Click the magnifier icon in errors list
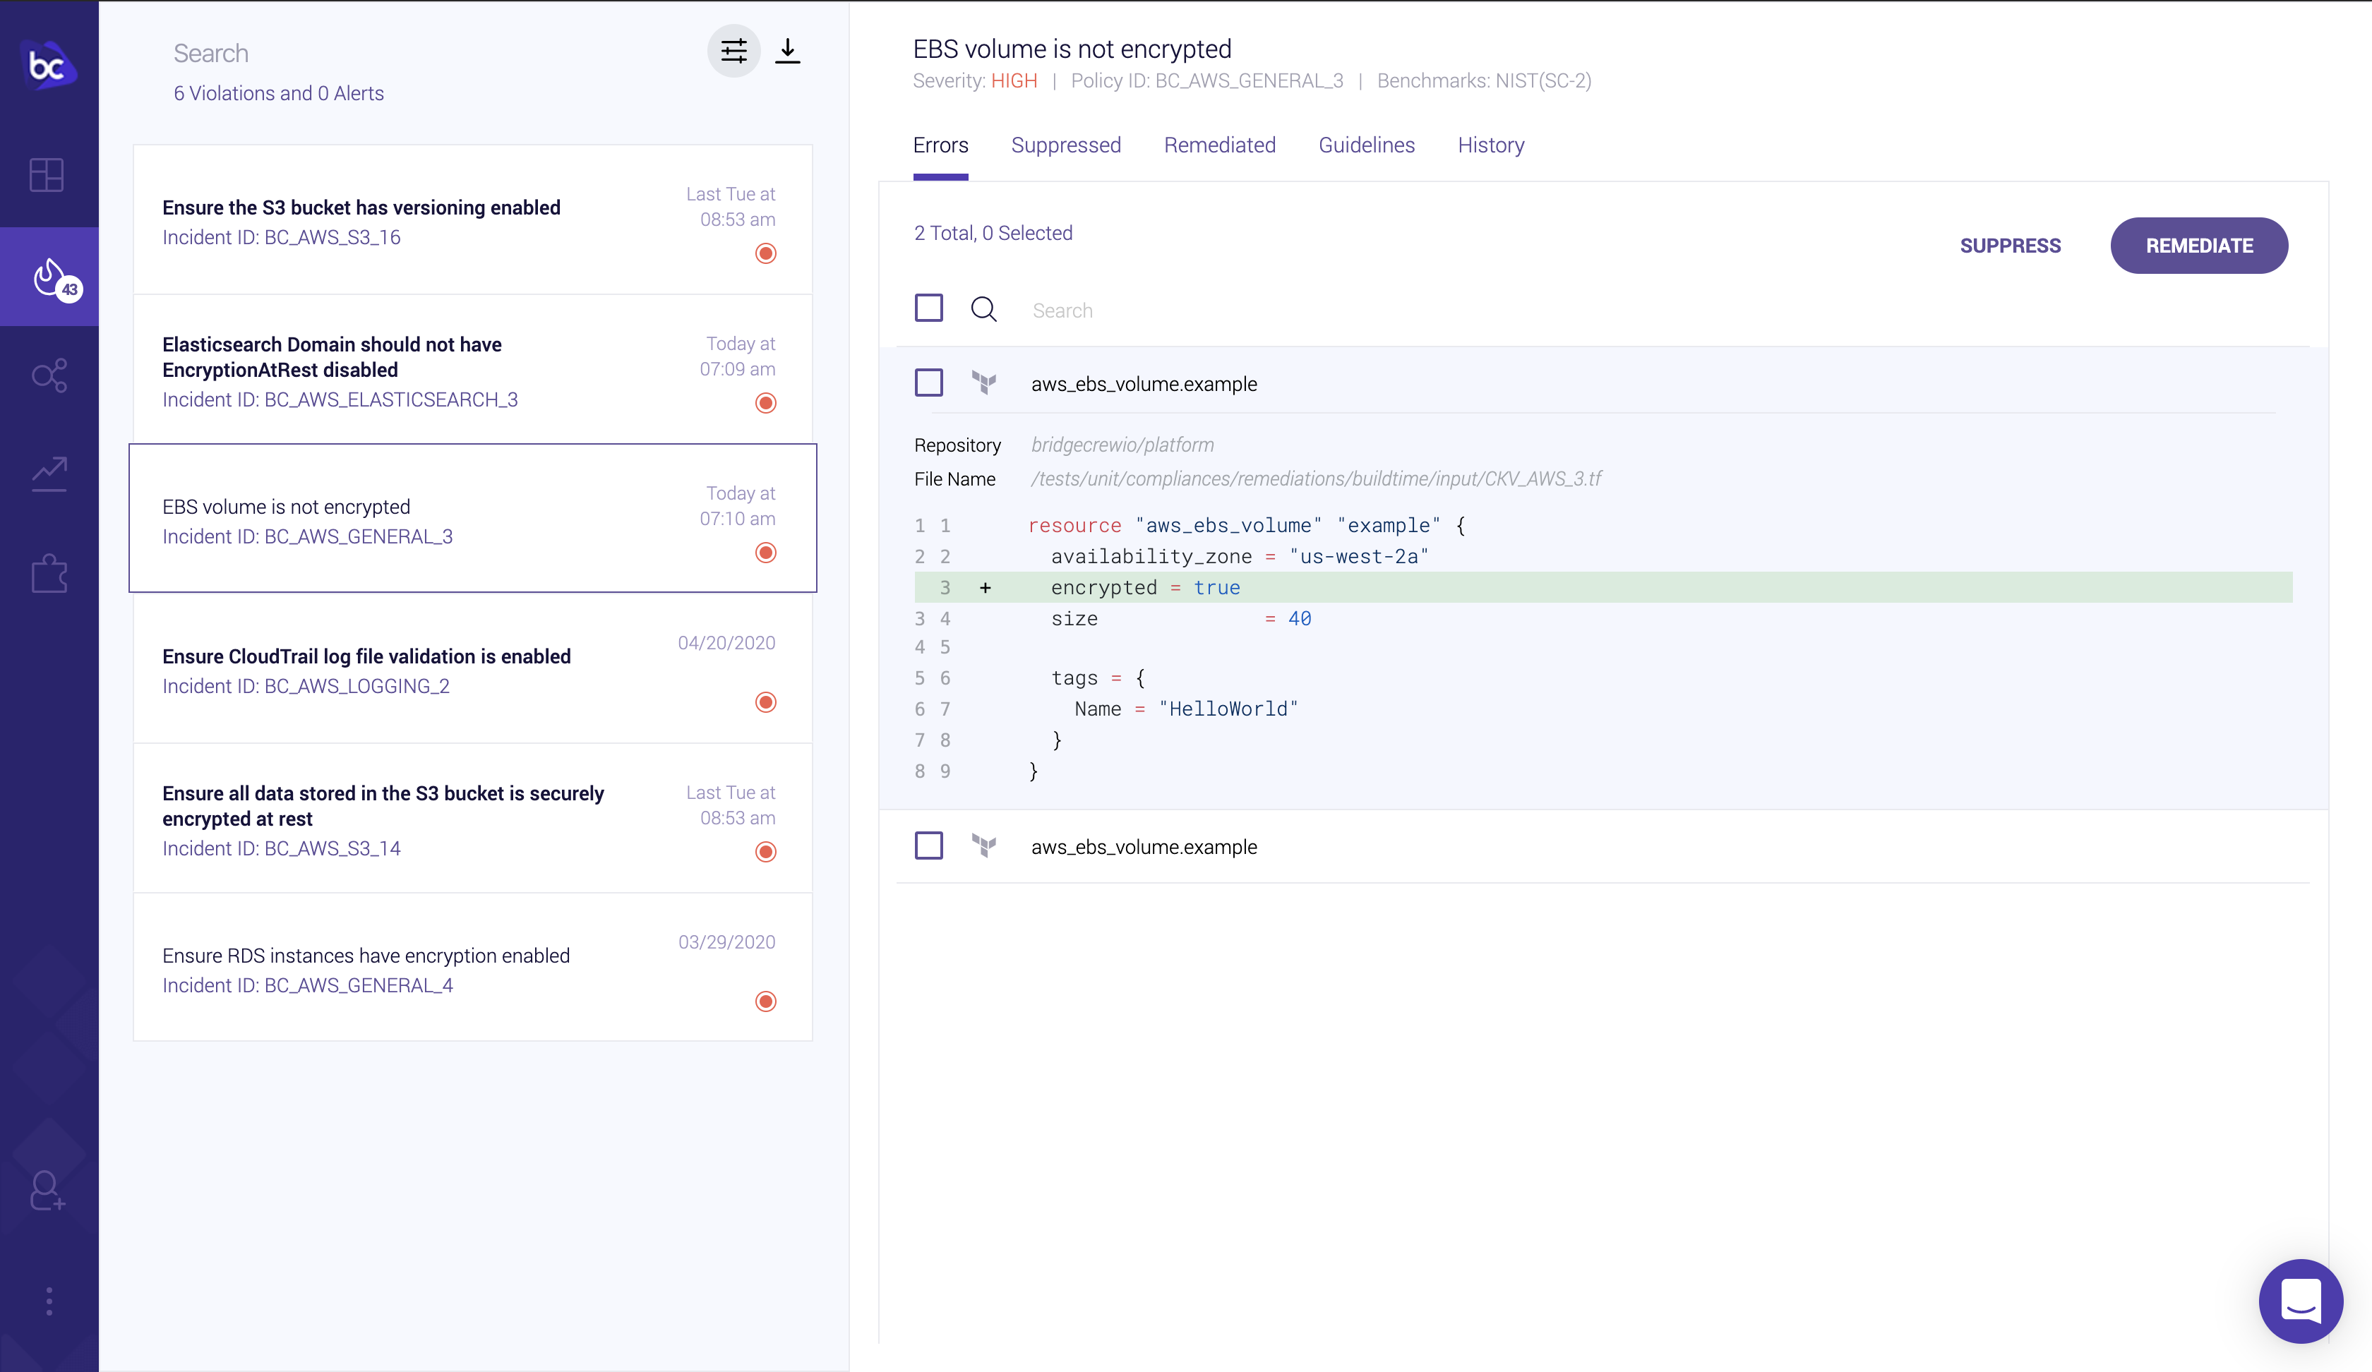The height and width of the screenshot is (1372, 2372). [983, 308]
